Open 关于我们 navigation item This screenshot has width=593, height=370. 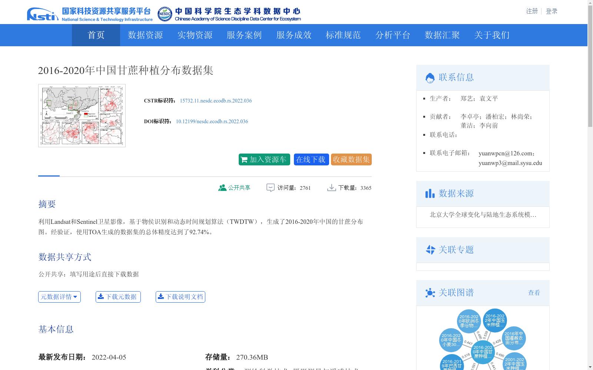492,35
